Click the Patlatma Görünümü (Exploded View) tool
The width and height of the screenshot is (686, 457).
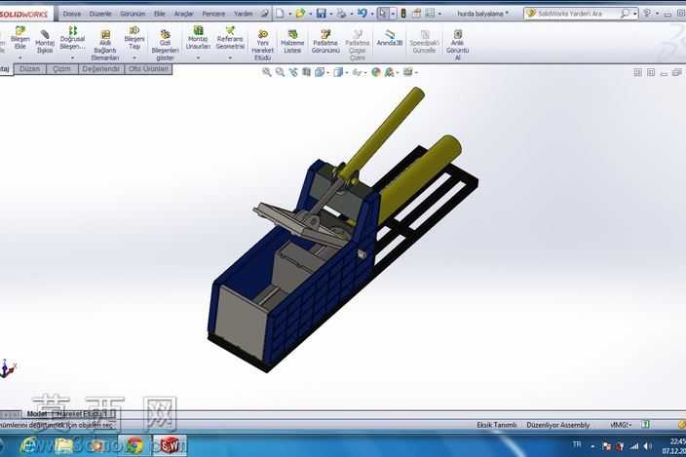(325, 42)
